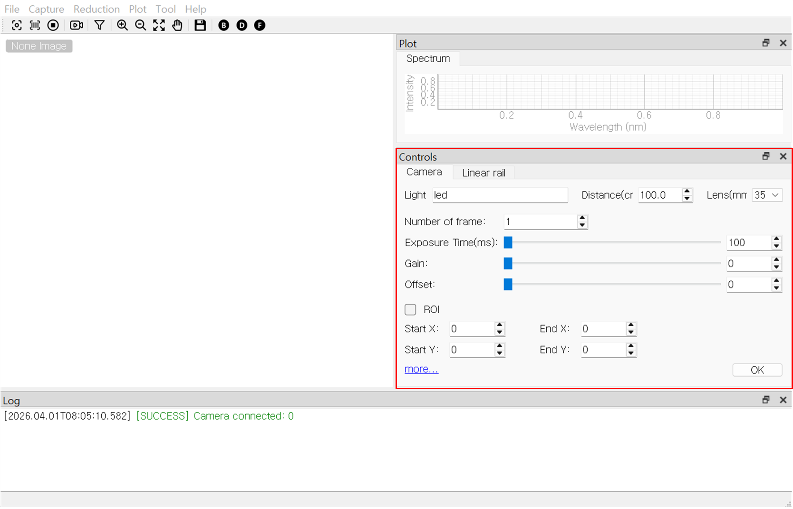Increase the End X value with up arrow
This screenshot has width=793, height=509.
click(x=631, y=326)
